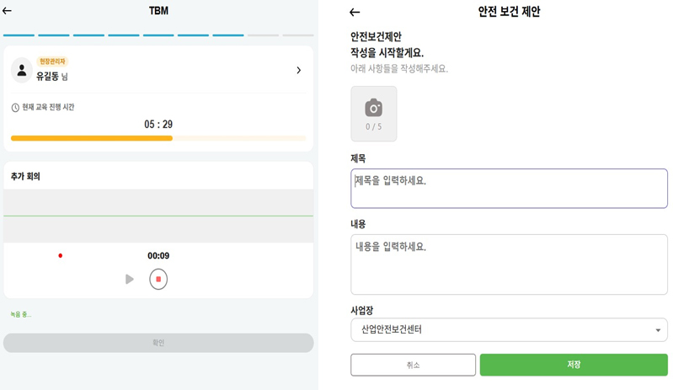This screenshot has height=390, width=673.
Task: Click the audio waveform area under 추가 회의
Action: pyautogui.click(x=158, y=216)
